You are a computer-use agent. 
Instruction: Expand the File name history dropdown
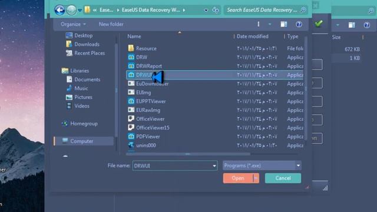tap(214, 166)
